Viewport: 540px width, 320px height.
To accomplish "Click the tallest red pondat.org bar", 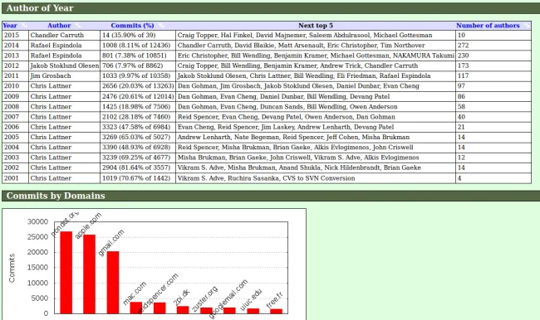I will 66,272.
